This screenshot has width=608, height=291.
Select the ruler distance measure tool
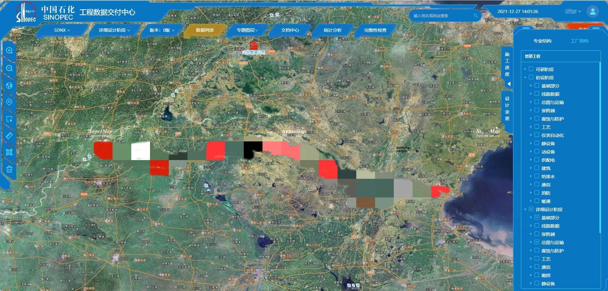[9, 136]
